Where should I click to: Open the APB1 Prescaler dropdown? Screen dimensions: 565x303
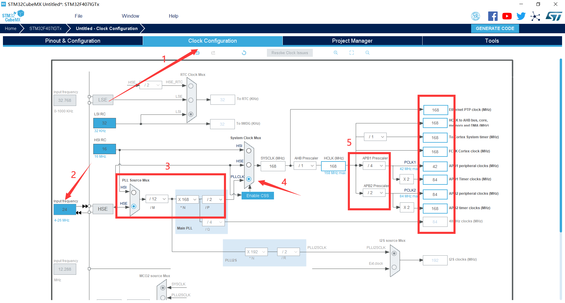click(375, 166)
